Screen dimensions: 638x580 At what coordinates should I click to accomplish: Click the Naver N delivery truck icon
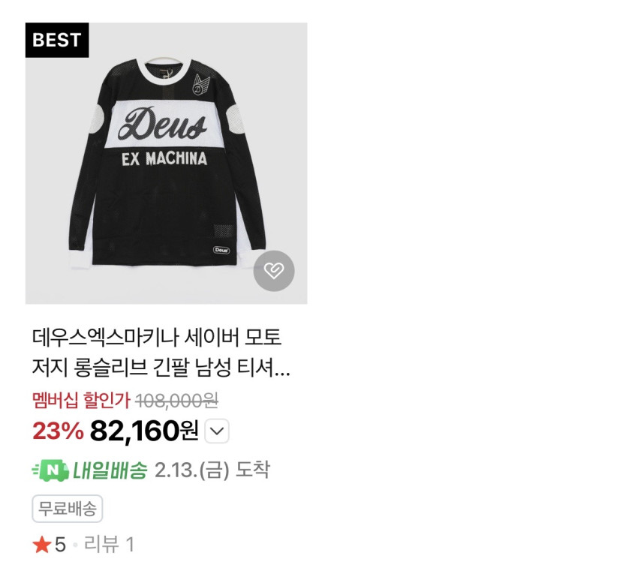pos(50,470)
